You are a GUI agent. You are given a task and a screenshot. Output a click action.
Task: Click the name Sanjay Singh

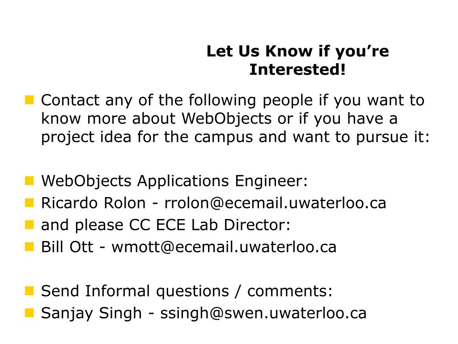91,313
